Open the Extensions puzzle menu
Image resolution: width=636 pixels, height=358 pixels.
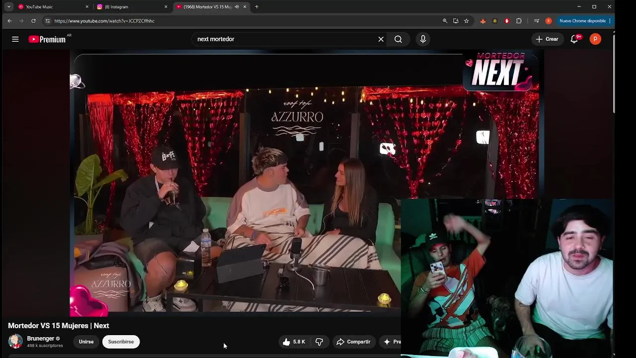[519, 21]
